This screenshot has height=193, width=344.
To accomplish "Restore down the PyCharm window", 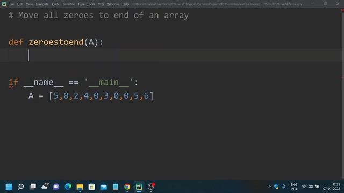I will (325, 4).
